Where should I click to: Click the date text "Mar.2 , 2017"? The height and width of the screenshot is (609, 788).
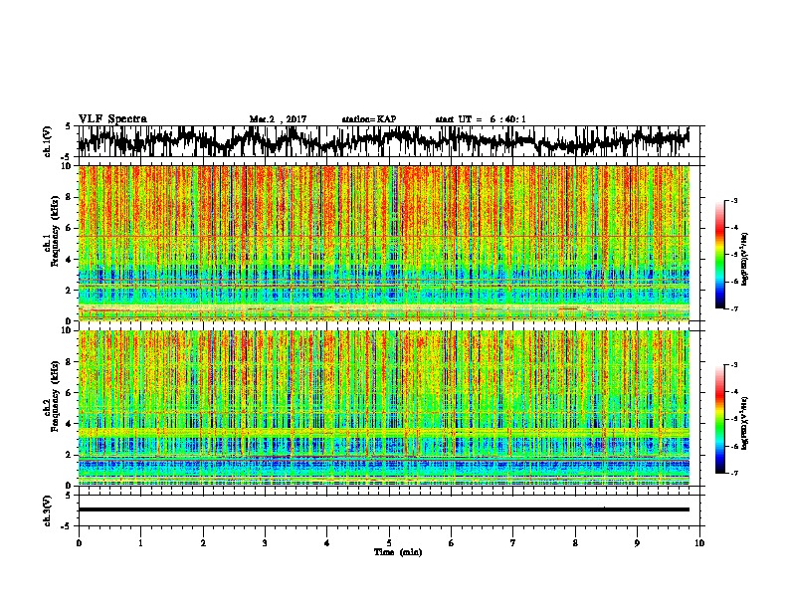point(278,119)
